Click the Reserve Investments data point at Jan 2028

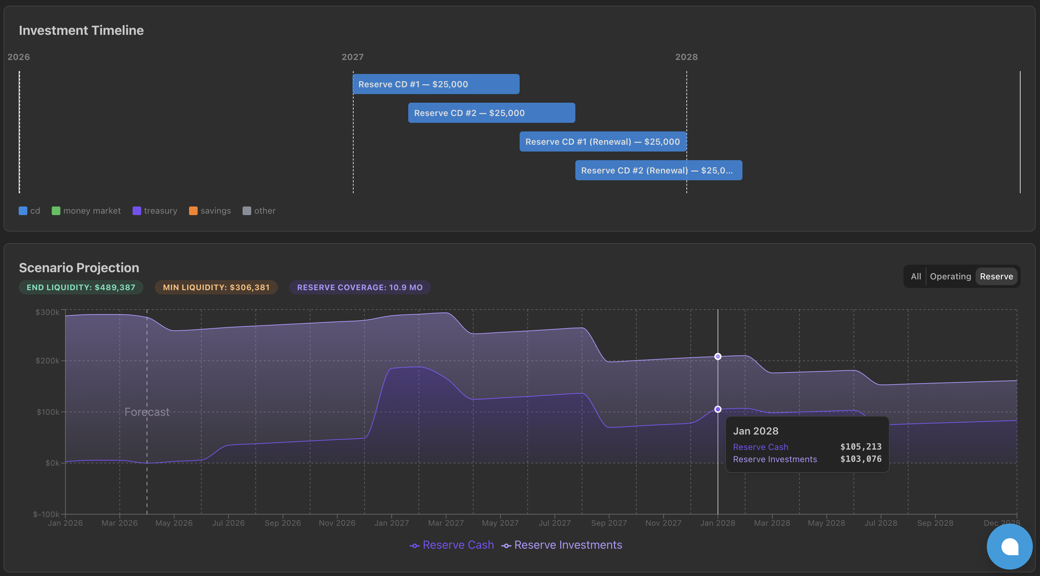pos(717,357)
